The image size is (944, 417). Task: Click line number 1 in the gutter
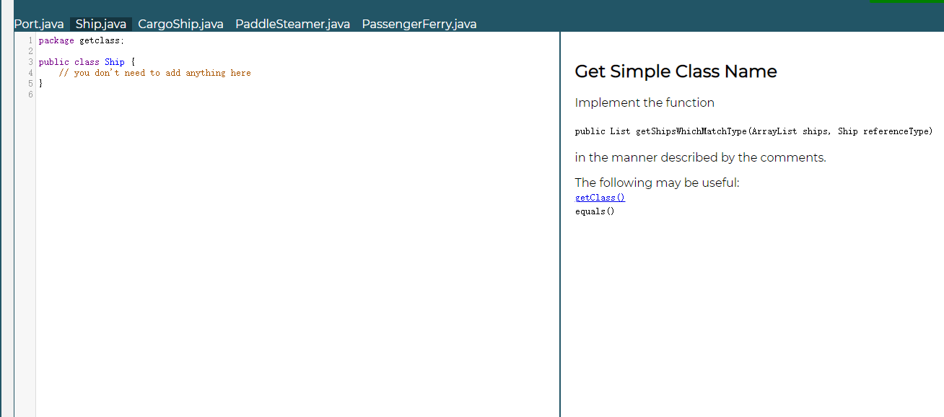point(30,40)
